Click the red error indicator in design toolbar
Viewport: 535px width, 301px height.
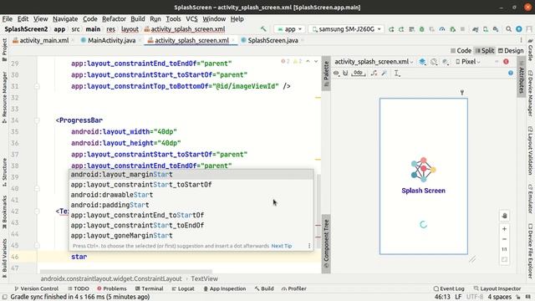coord(506,62)
